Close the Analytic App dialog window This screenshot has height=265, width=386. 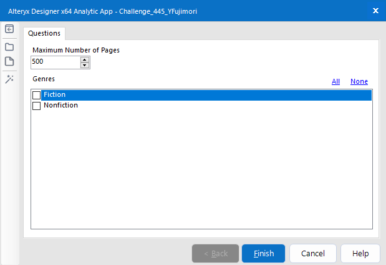[x=375, y=11]
